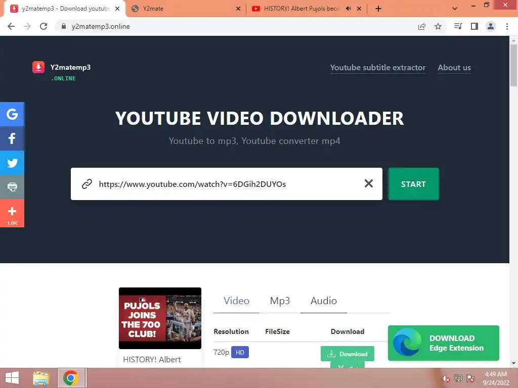Screen dimensions: 518x388
Task: Click Download Edge Extension banner
Action: click(443, 343)
